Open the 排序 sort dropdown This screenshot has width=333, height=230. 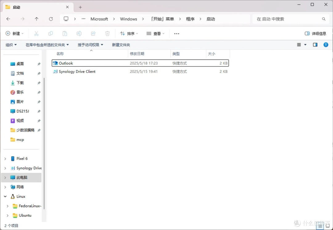pos(129,34)
